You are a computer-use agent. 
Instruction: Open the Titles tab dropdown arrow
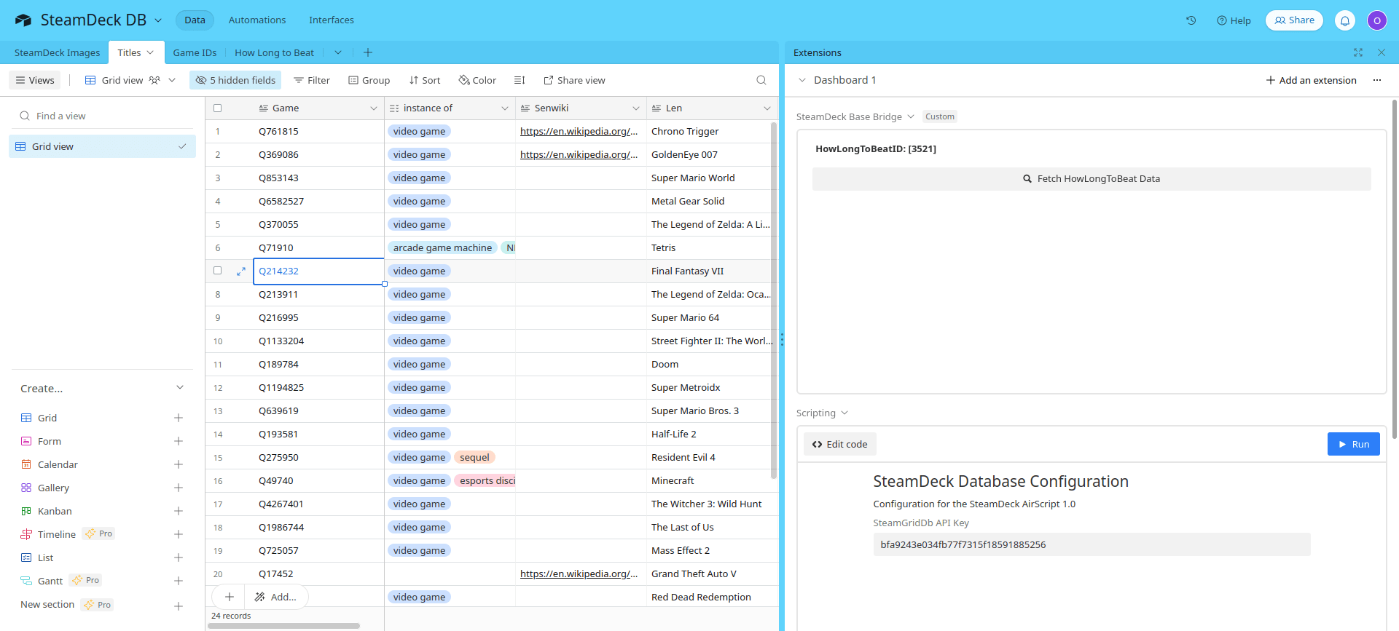click(x=150, y=52)
